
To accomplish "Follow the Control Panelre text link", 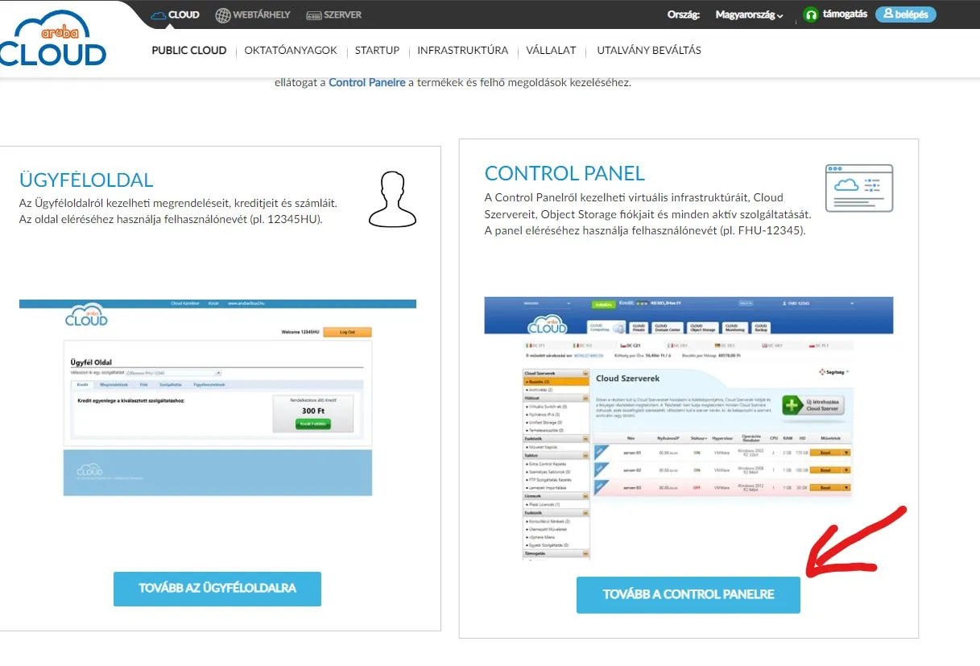I will [x=367, y=82].
